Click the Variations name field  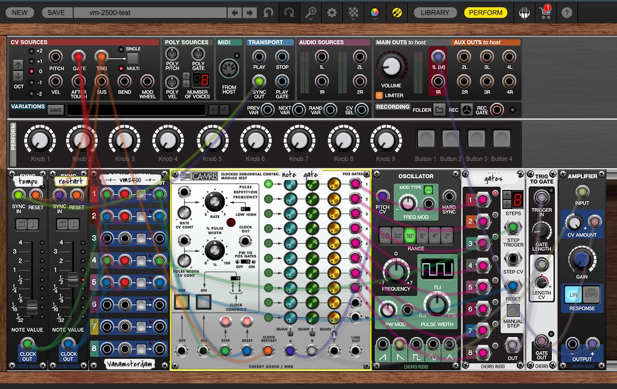point(136,110)
